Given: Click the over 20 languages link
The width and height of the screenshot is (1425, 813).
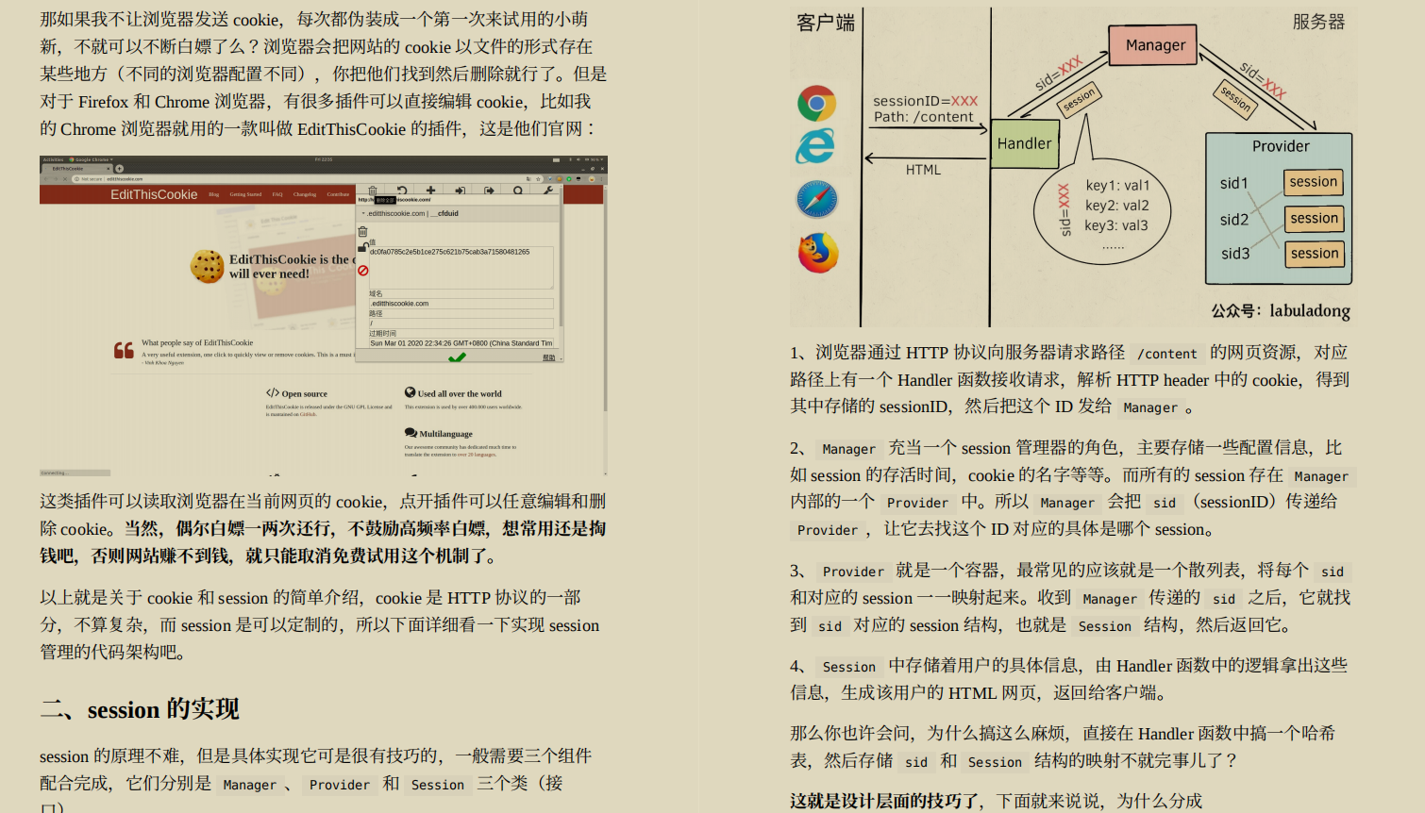Looking at the screenshot, I should tap(478, 454).
